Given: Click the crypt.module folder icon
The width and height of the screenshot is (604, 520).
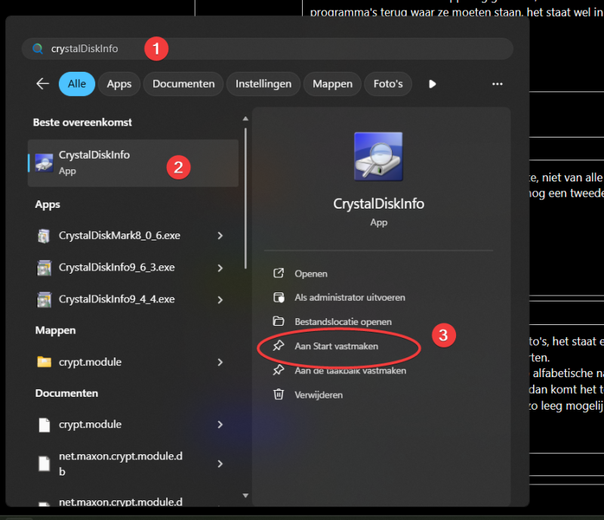Looking at the screenshot, I should [45, 362].
